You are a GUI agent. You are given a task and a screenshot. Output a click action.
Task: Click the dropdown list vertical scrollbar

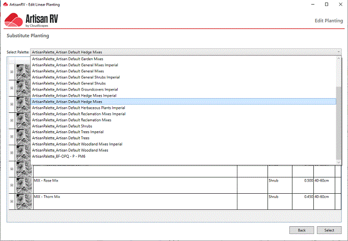(338, 122)
